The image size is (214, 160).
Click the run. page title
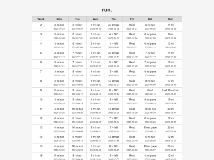point(107,9)
